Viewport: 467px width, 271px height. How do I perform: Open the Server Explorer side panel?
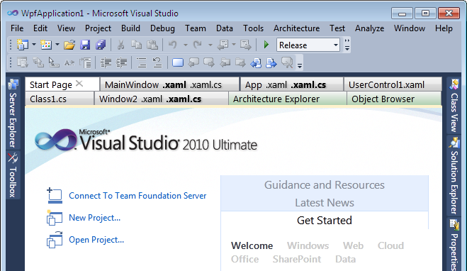tap(13, 114)
